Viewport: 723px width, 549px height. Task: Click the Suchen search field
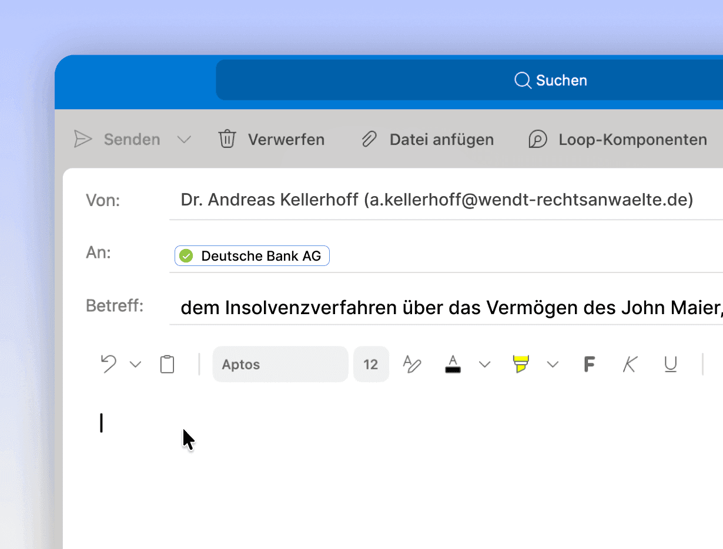[470, 80]
